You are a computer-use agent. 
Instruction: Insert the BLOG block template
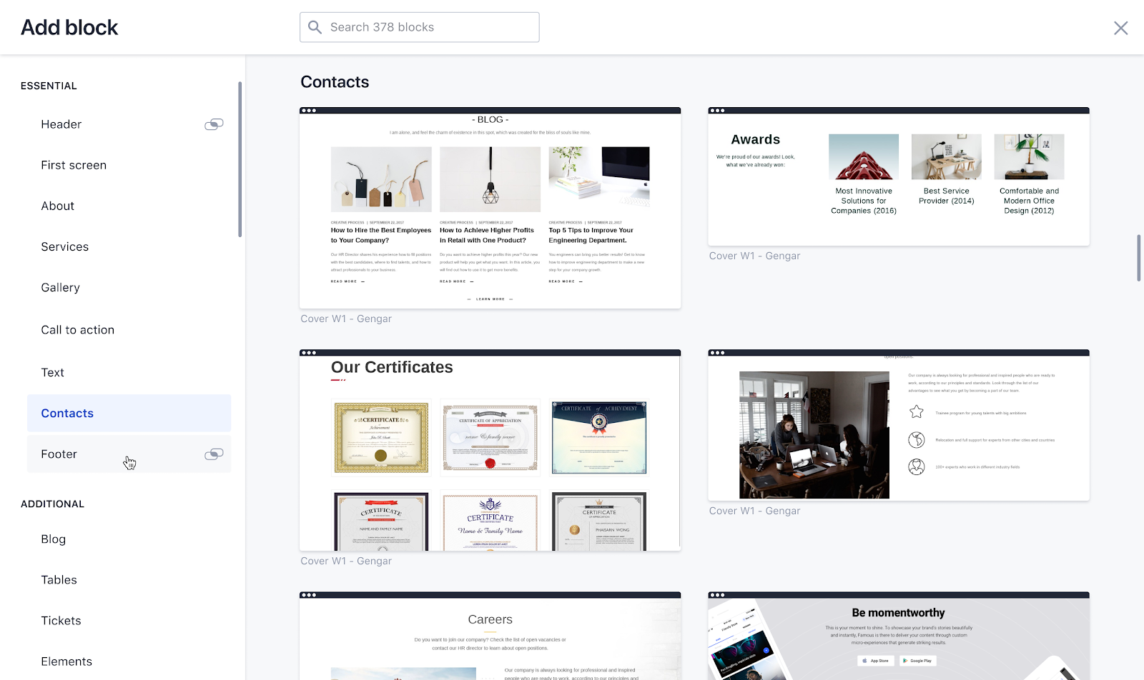pos(490,208)
